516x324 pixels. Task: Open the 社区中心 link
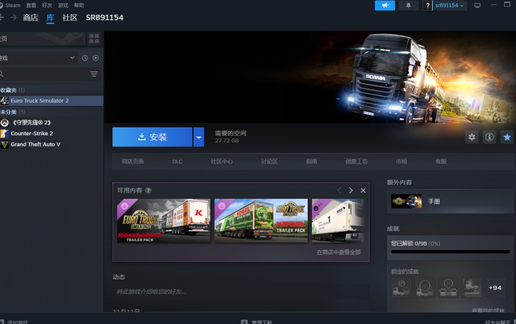point(222,162)
